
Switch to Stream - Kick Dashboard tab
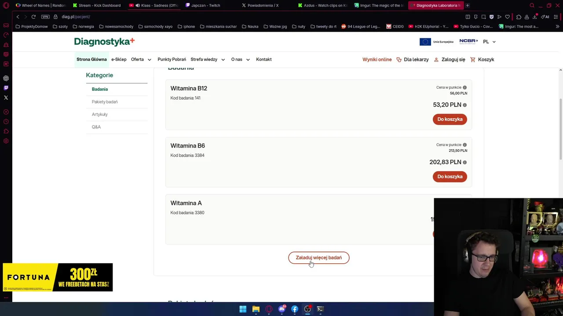click(x=97, y=5)
